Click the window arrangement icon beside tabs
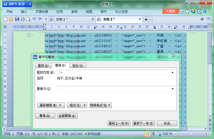This screenshot has height=139, width=214. coord(209,19)
